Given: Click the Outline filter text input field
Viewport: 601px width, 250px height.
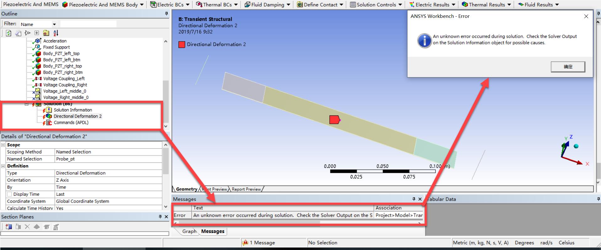Looking at the screenshot, I should point(88,24).
